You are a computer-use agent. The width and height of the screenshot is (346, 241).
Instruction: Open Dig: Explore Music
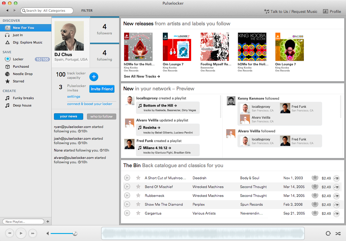point(27,42)
